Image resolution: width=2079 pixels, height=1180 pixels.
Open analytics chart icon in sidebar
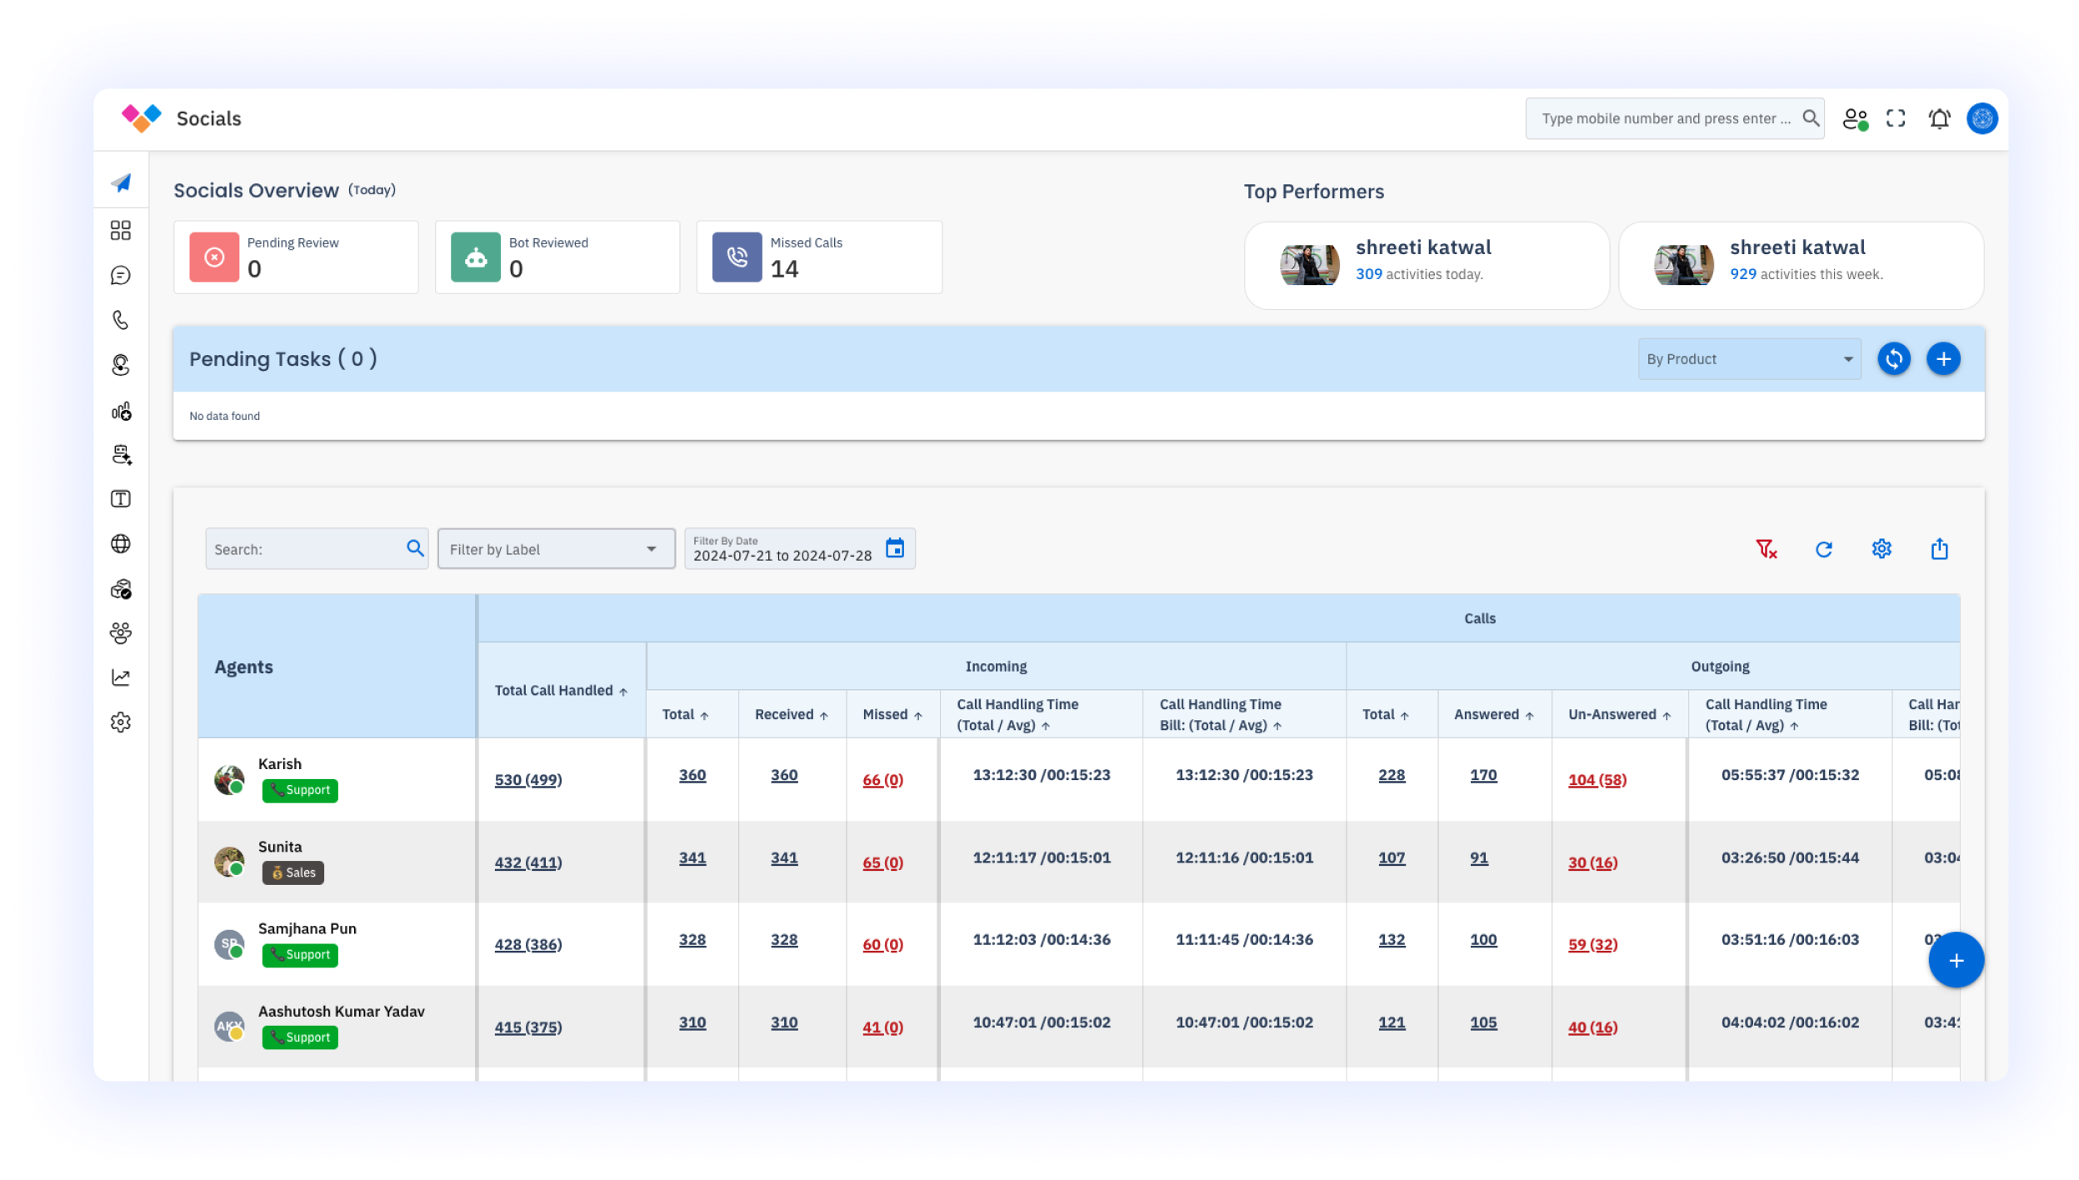pos(121,677)
